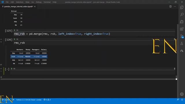Delete the empty cell with the trash icon
This screenshot has height=104, width=185.
pyautogui.click(x=175, y=69)
